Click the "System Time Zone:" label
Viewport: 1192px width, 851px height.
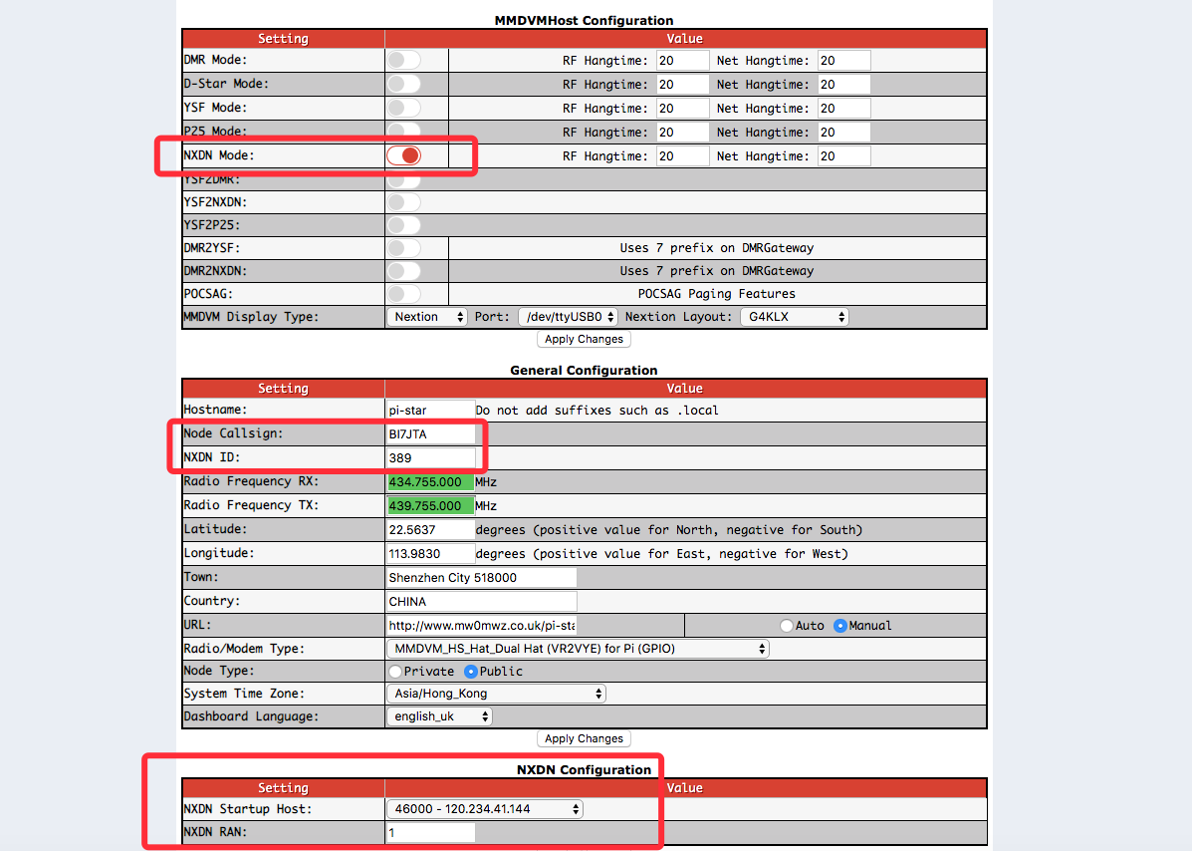click(243, 694)
